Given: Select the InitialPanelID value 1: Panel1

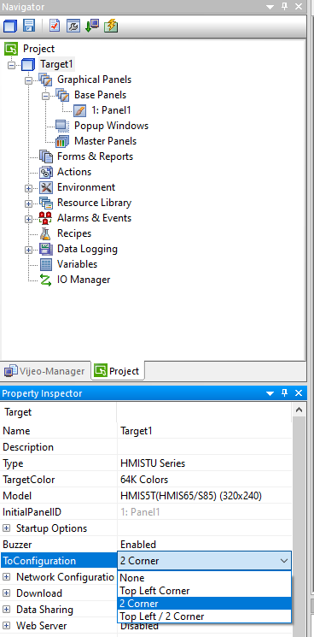Looking at the screenshot, I should tap(204, 512).
